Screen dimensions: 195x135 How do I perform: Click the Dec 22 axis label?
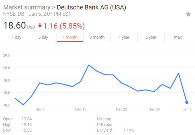click(121, 109)
